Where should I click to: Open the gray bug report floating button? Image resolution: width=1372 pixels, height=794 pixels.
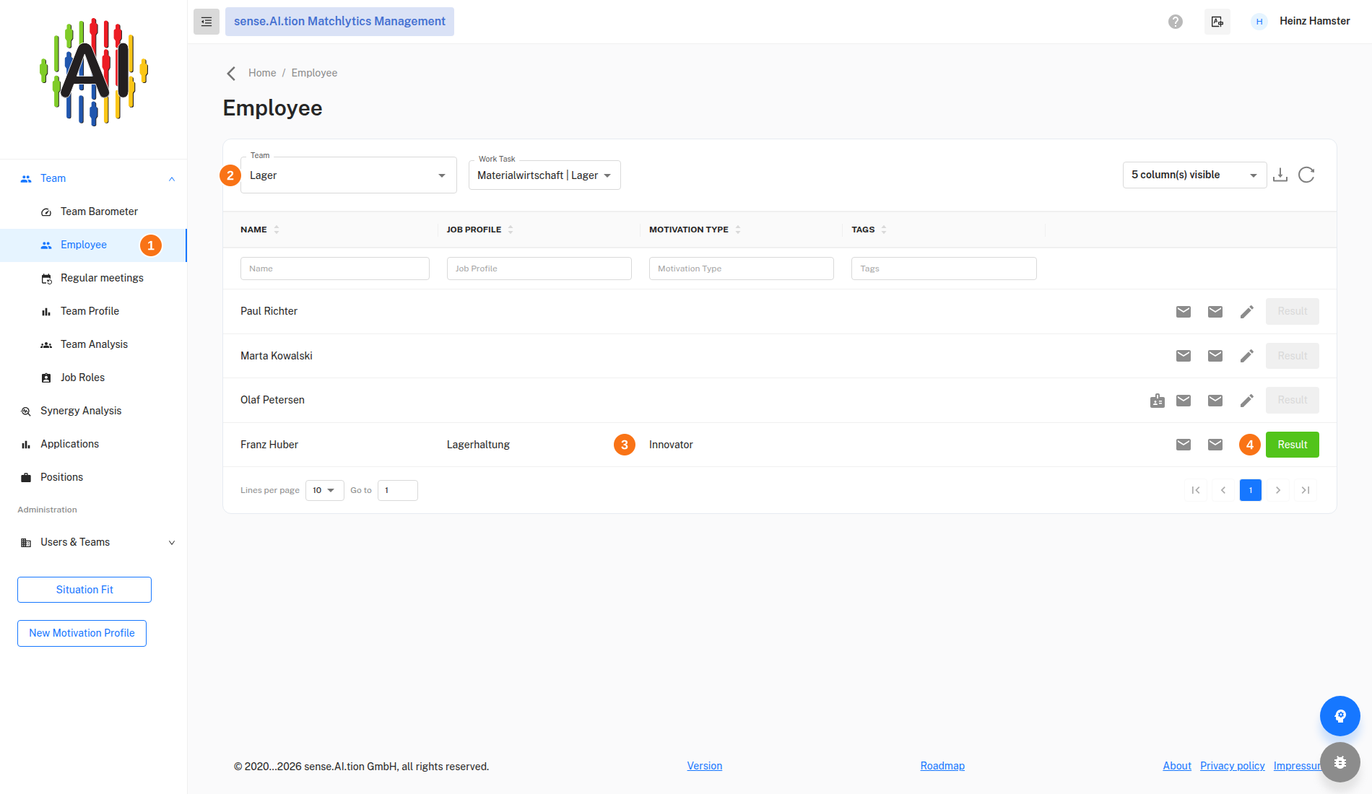[1340, 762]
